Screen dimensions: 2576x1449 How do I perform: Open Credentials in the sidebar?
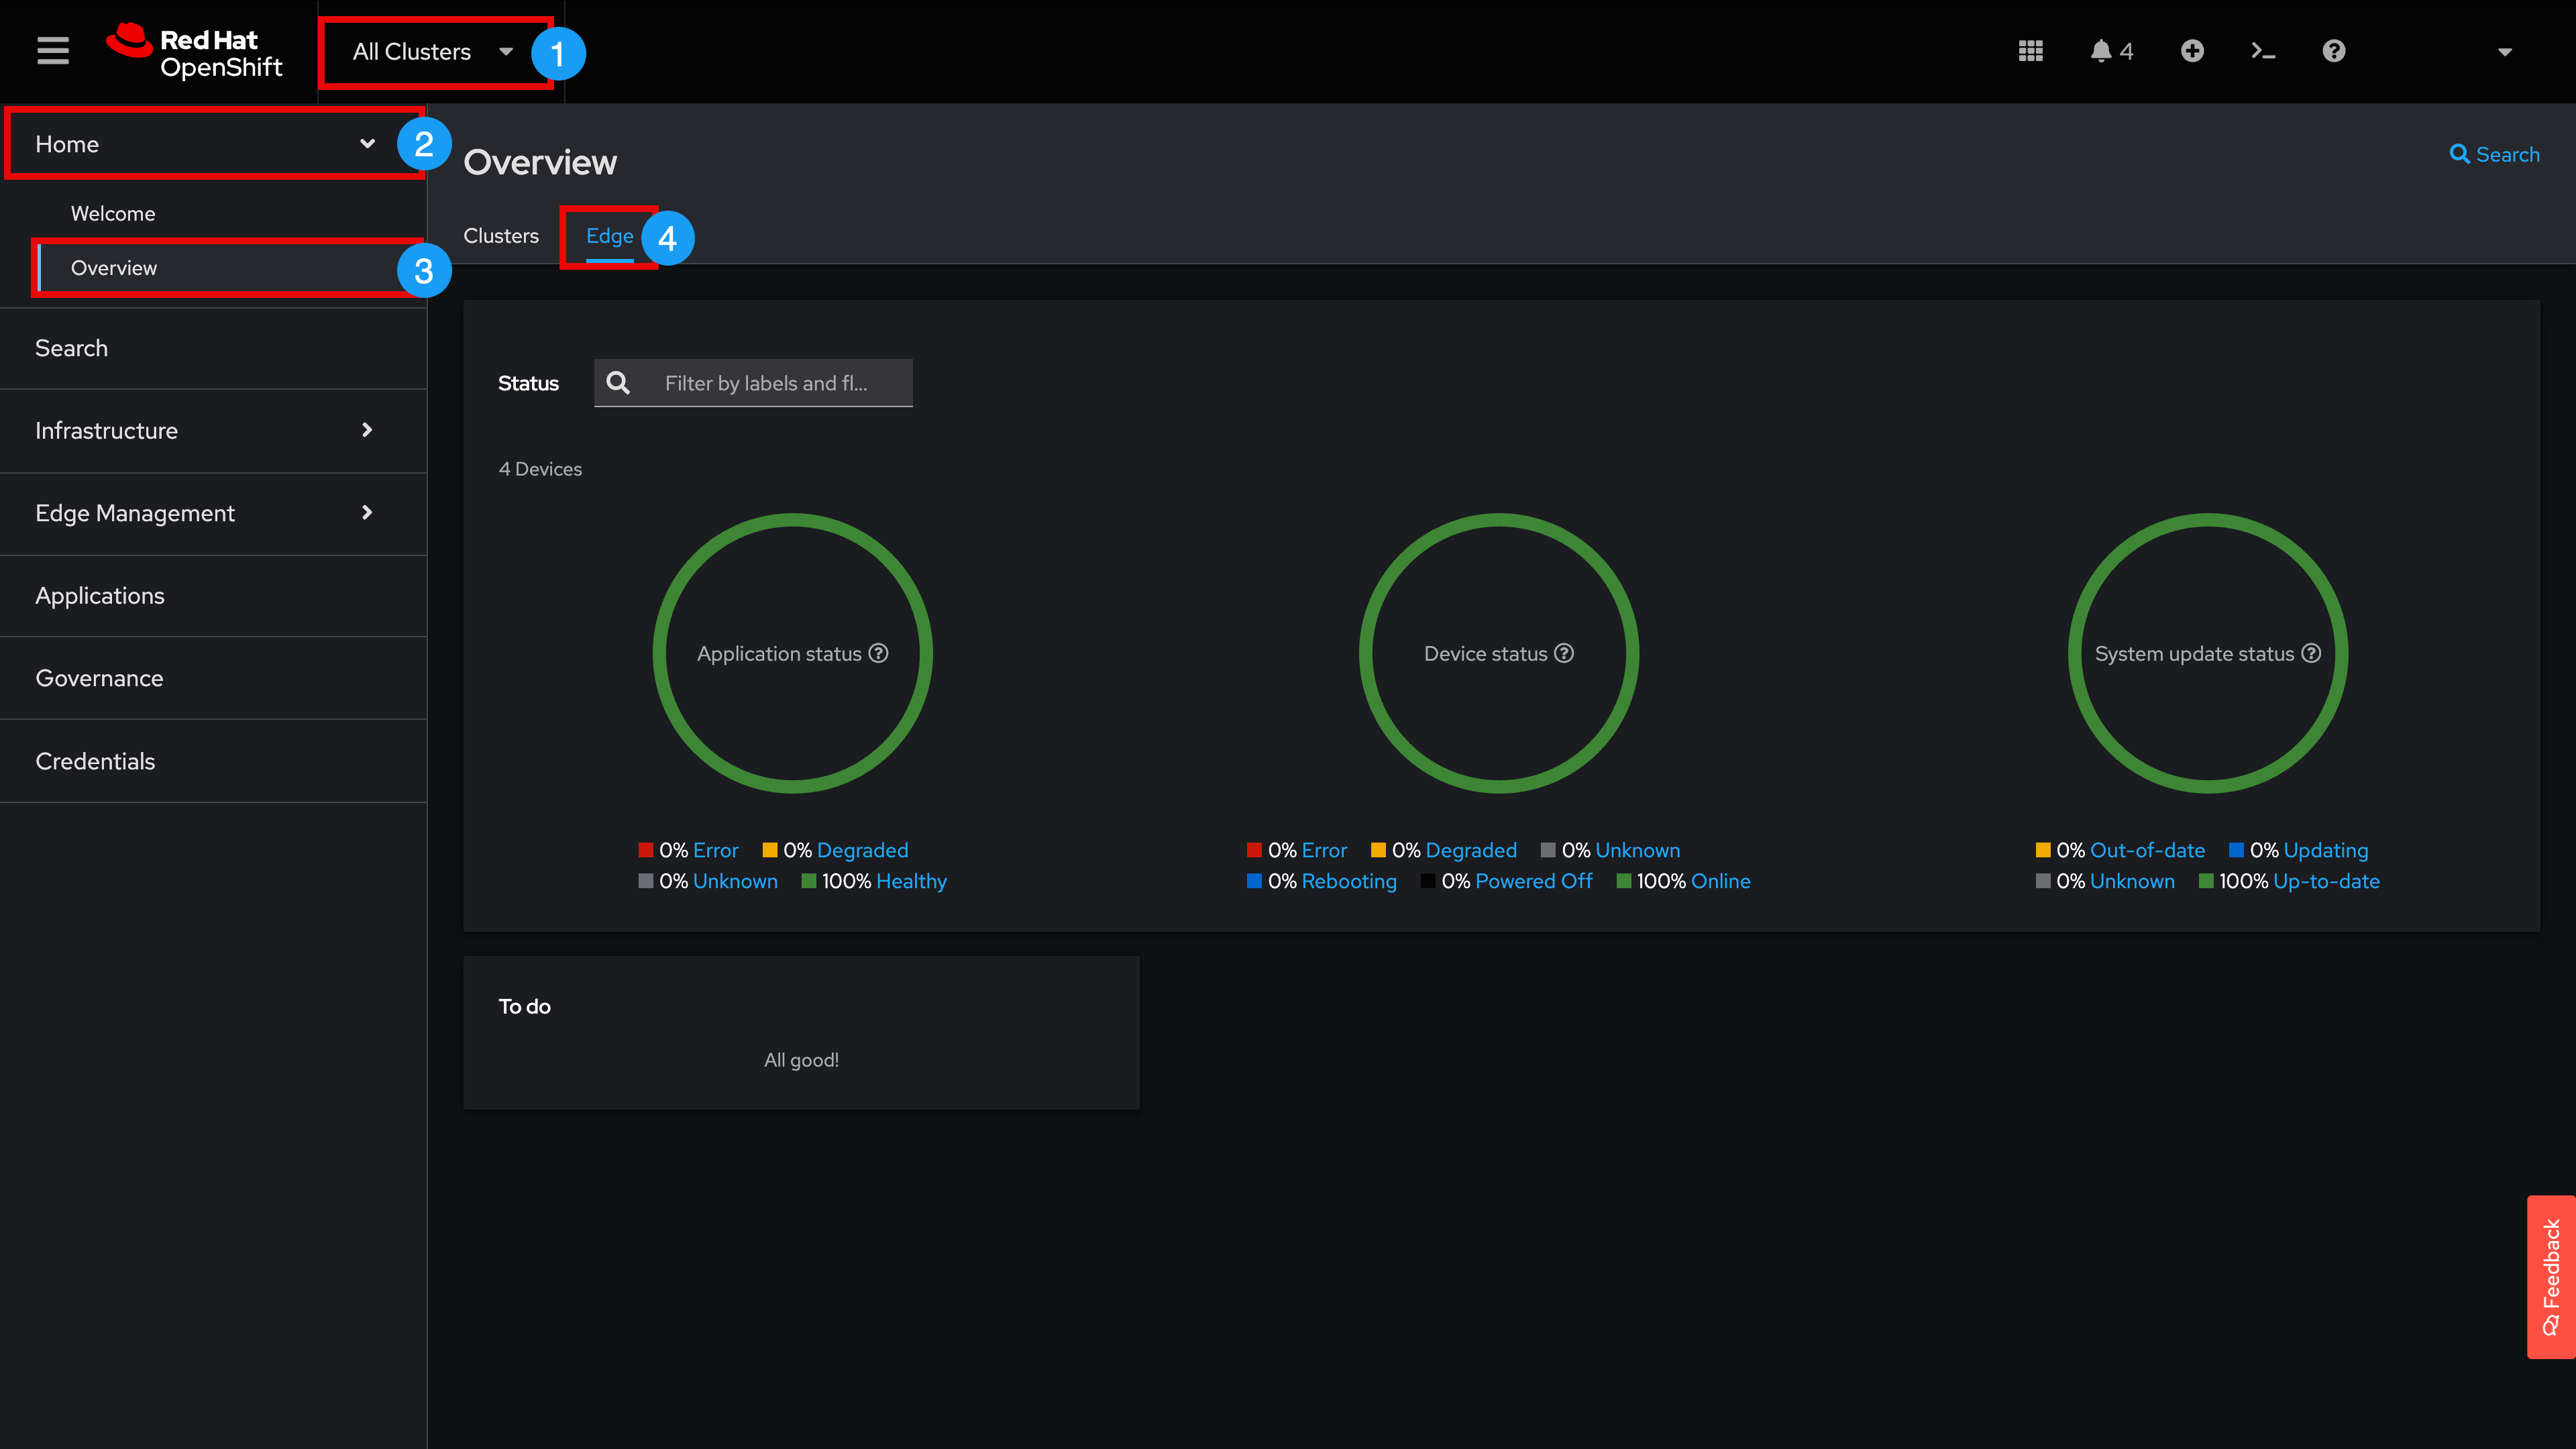coord(95,761)
